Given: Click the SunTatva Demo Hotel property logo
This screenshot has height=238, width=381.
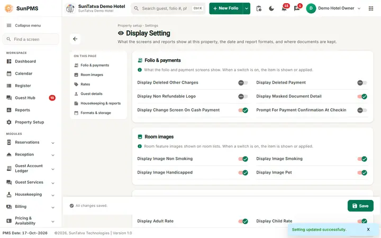Looking at the screenshot, I should [70, 8].
